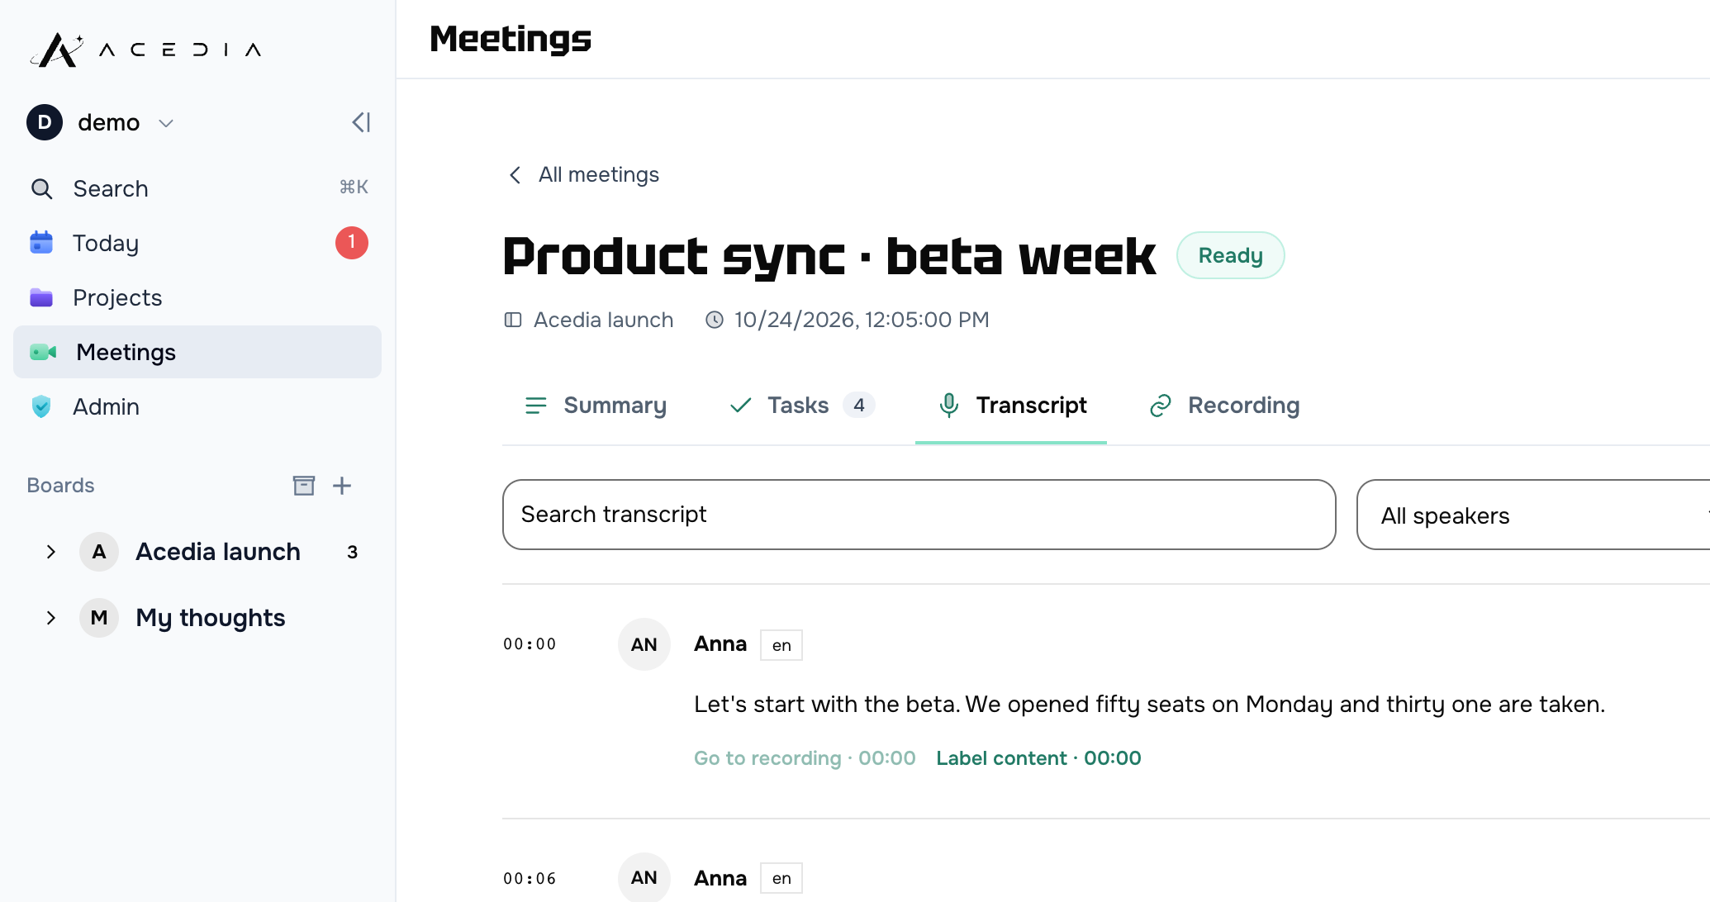Click the D workspace avatar

click(45, 122)
